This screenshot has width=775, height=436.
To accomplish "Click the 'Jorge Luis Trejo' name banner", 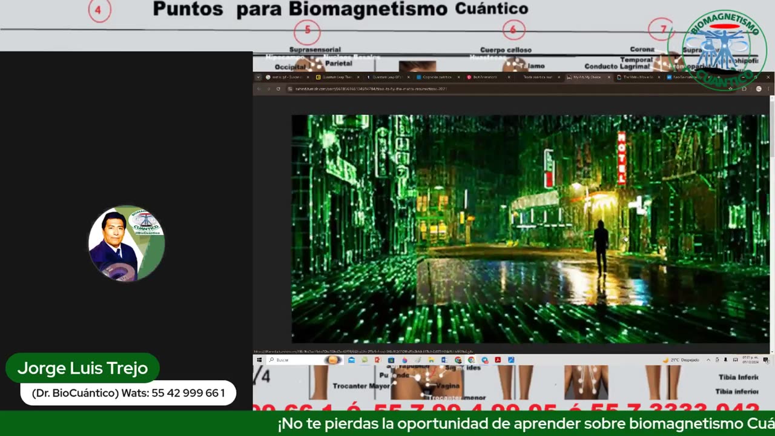I will (82, 368).
